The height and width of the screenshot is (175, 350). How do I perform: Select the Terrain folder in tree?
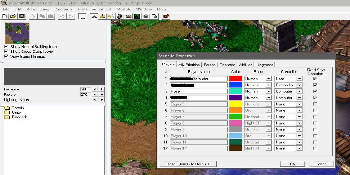(x=14, y=108)
